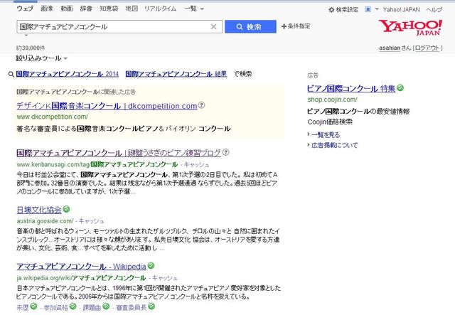Open キャッシュ link for austria.gooside.com result
This screenshot has height=315, width=455.
pos(92,221)
